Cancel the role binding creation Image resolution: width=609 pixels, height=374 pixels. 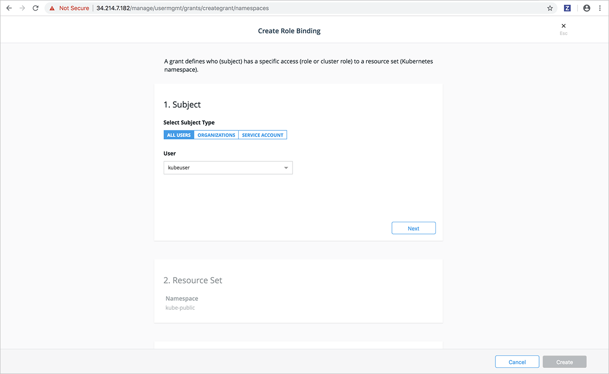click(x=517, y=362)
